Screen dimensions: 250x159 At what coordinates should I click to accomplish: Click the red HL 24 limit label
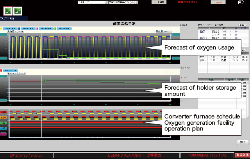[184, 78]
